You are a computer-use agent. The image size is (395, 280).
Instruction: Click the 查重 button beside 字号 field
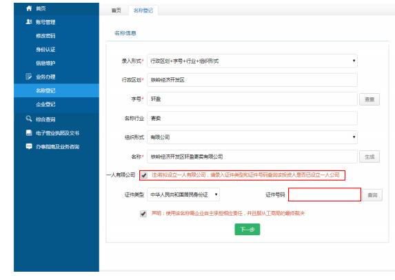click(369, 99)
